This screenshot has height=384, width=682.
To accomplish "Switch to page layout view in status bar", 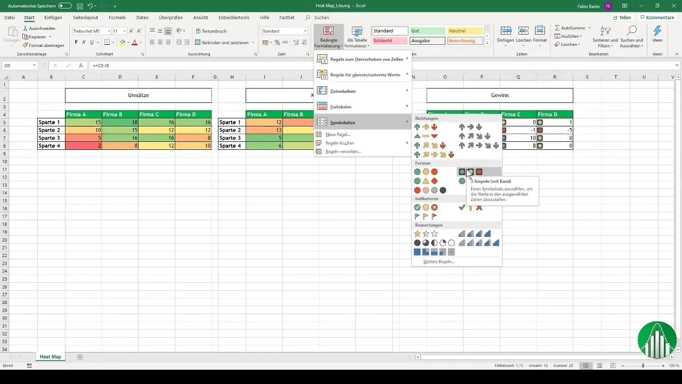I will pos(599,365).
